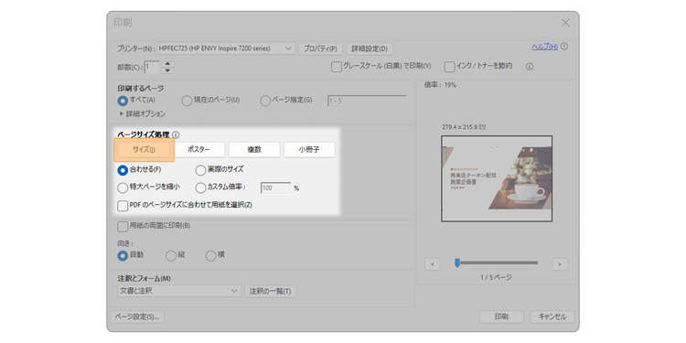This screenshot has height=343, width=686.
Task: Click キャンセル button
Action: pyautogui.click(x=552, y=316)
